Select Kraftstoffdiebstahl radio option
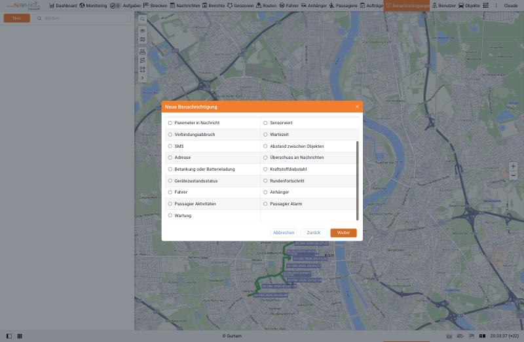 pyautogui.click(x=265, y=169)
